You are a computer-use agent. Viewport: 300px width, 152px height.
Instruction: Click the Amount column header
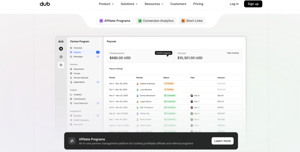[x=221, y=78]
